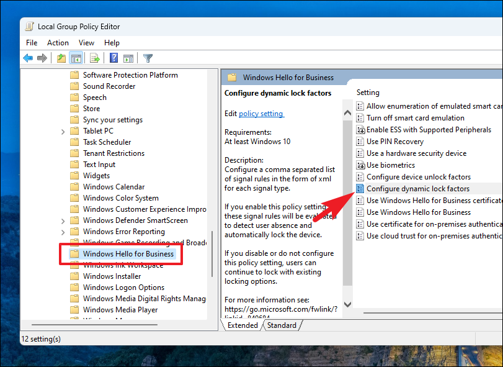Viewport: 503px width, 367px height.
Task: Click the icon next to Enable ESS with Supported Peripherals
Action: [360, 130]
